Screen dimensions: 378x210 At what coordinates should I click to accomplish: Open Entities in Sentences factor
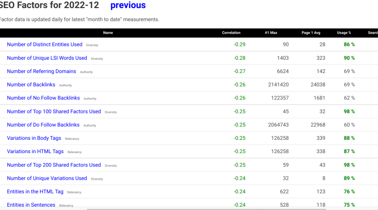[31, 205]
